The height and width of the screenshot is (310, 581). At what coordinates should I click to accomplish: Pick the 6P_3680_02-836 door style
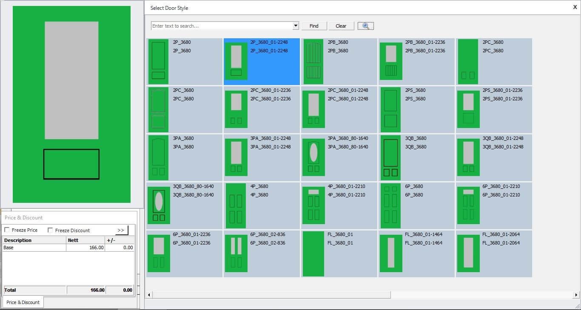pyautogui.click(x=236, y=253)
